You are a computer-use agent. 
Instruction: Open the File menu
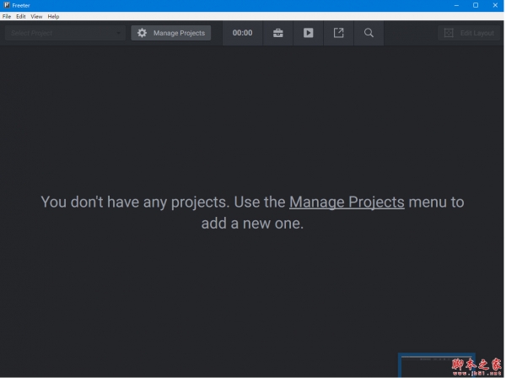pos(7,17)
